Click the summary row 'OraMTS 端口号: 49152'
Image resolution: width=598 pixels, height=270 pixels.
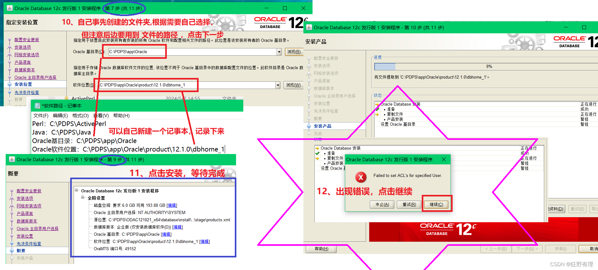[115, 249]
